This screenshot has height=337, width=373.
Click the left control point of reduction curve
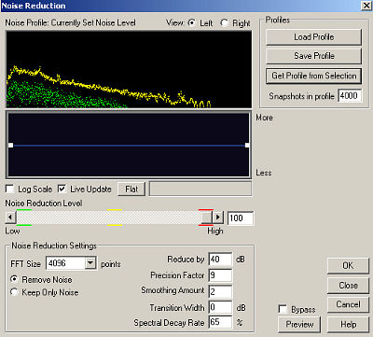coord(10,145)
